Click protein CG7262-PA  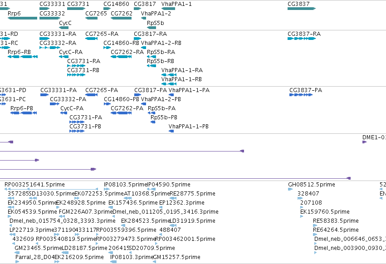coord(121,113)
